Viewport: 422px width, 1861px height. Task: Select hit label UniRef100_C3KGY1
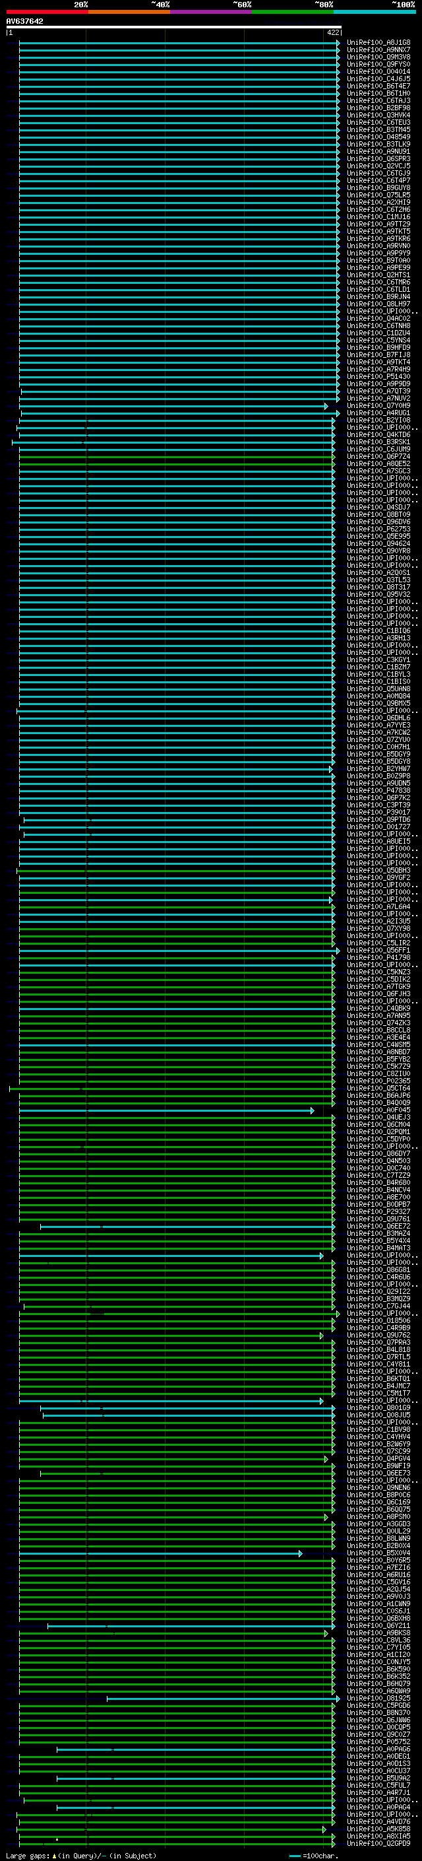click(378, 660)
